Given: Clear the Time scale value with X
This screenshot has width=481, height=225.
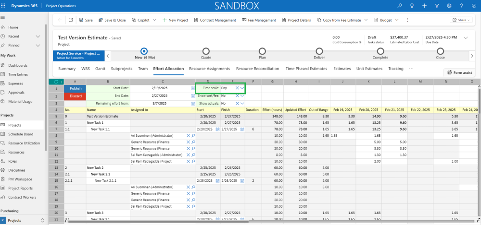Looking at the screenshot, I should (x=237, y=88).
